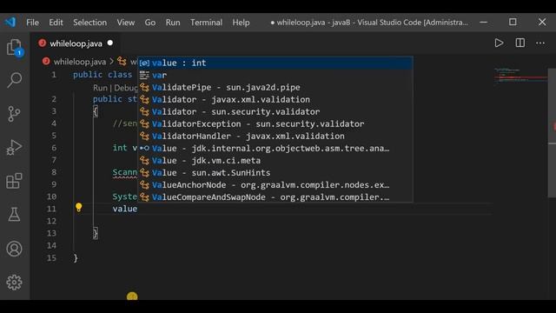Click the unsaved dot on whileloop.java tab
The image size is (556, 313).
[110, 43]
